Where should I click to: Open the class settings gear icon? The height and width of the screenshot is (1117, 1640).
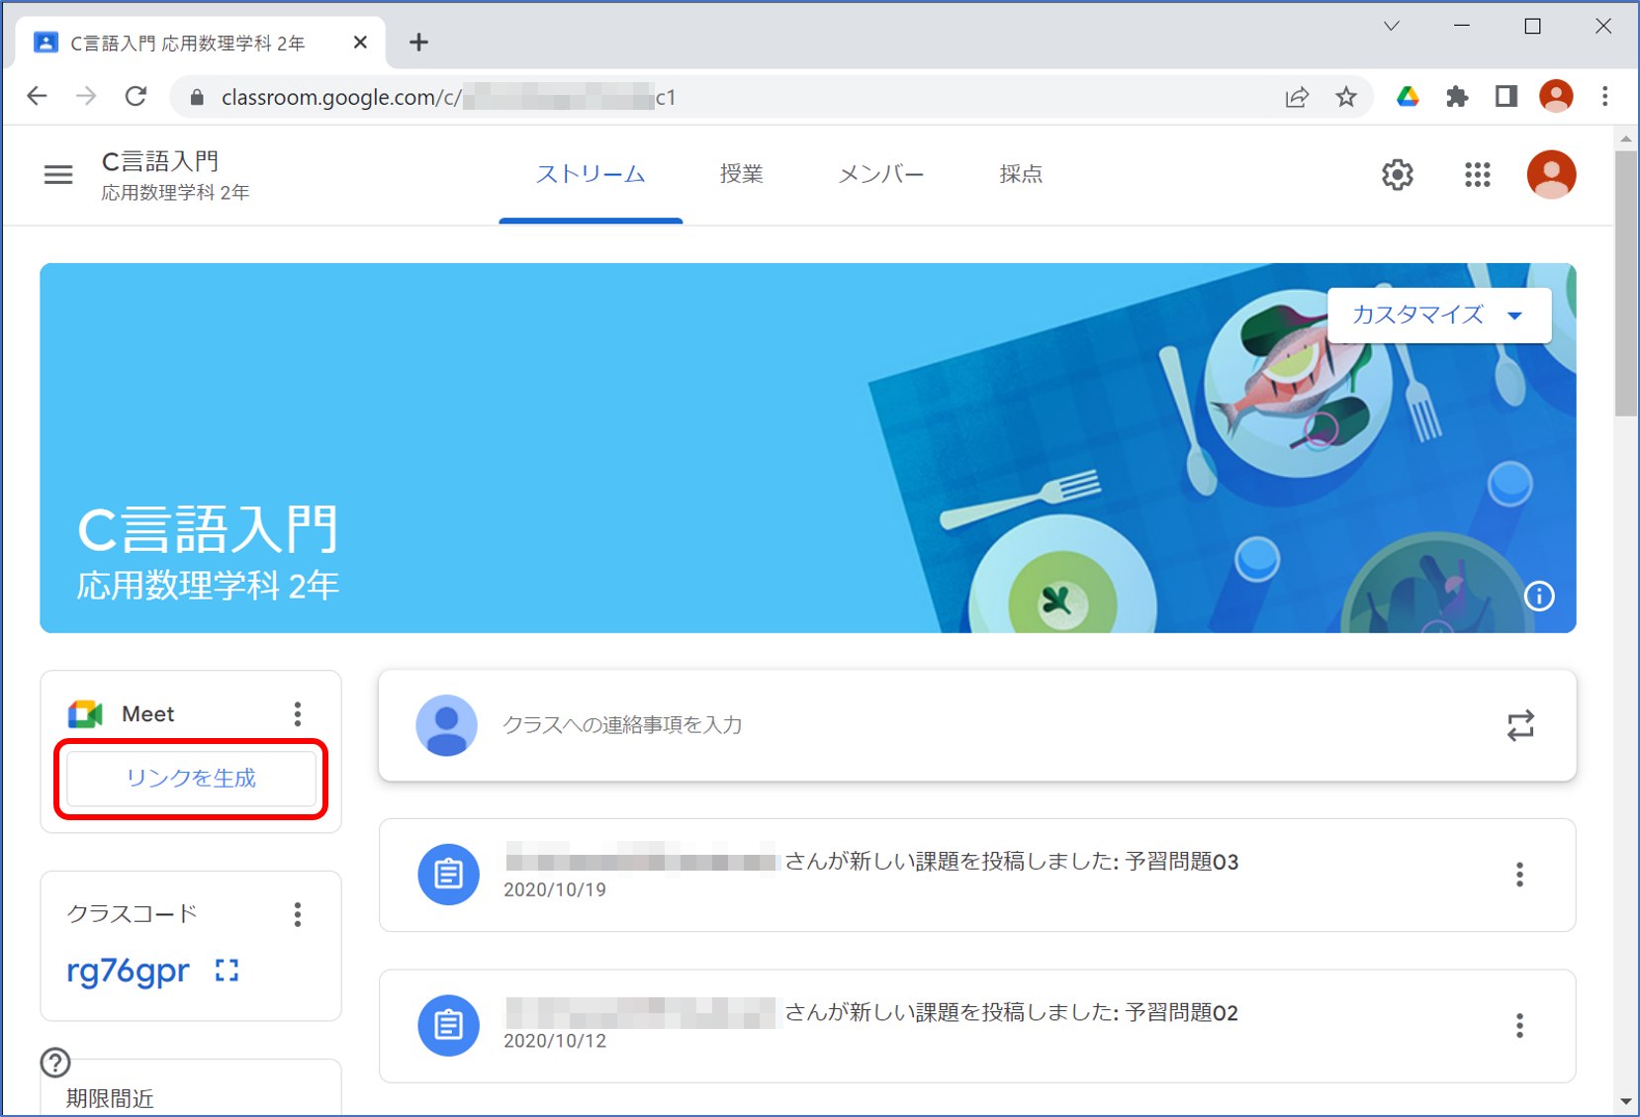[x=1397, y=175]
